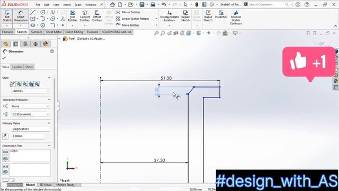
Task: Activate the Sketch Fillet tool
Action: coord(52,25)
